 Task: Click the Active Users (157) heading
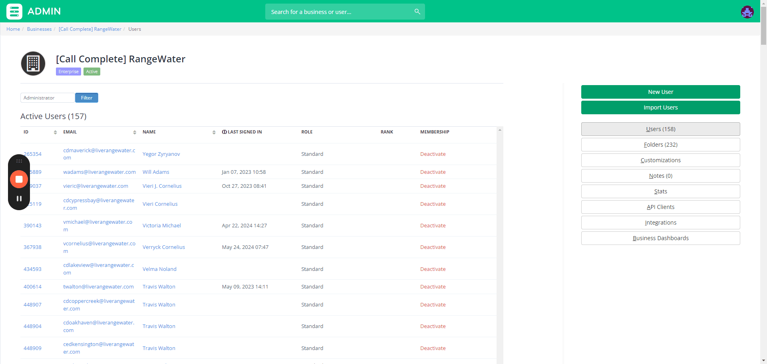pyautogui.click(x=54, y=116)
